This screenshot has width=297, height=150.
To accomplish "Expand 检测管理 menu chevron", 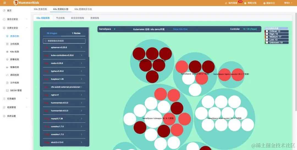I will point(26,107).
